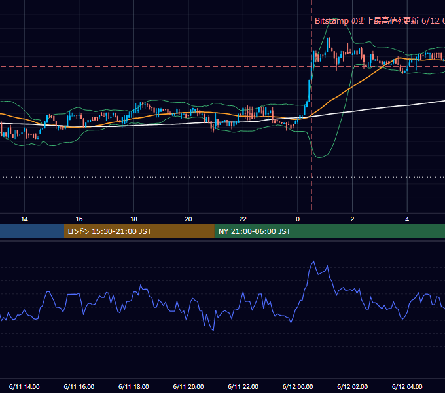Screen dimensions: 445x393
Task: Click the 6/11 16:00 date label
Action: (79, 386)
